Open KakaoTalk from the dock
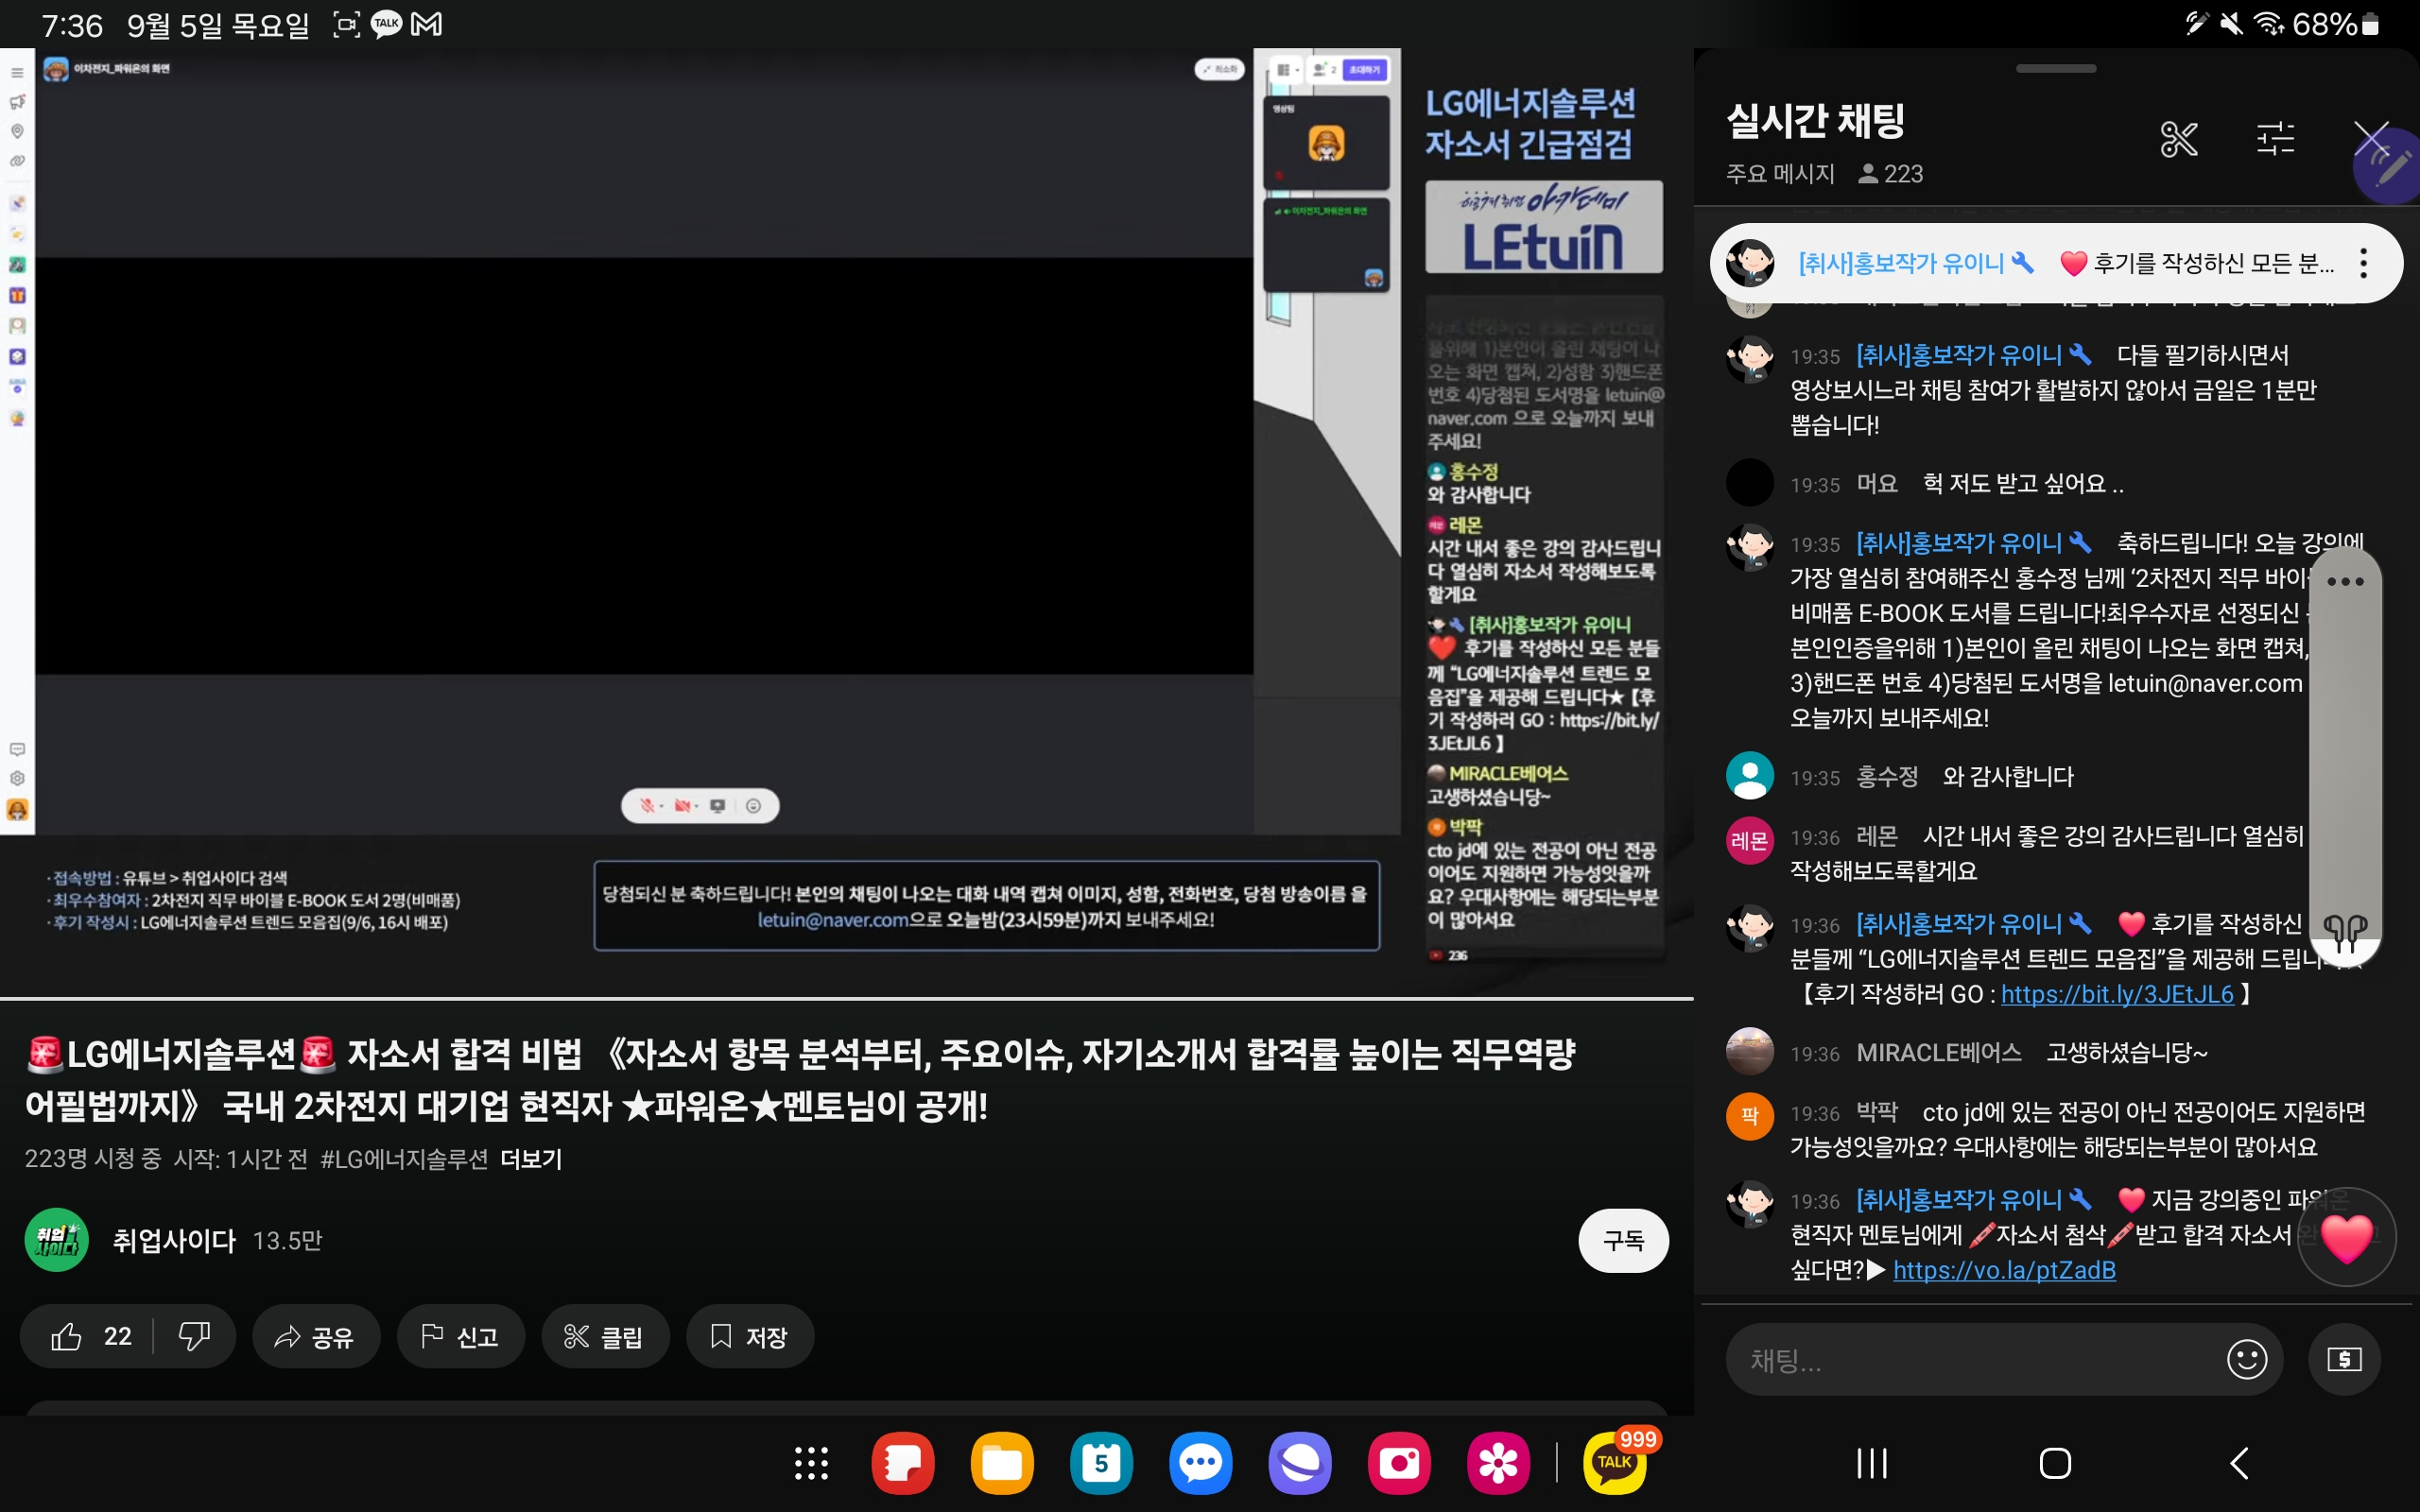The image size is (2420, 1512). pyautogui.click(x=1614, y=1463)
